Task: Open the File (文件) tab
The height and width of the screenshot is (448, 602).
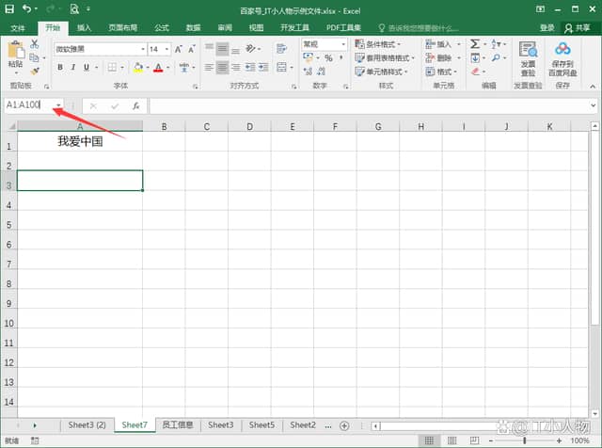Action: click(18, 27)
